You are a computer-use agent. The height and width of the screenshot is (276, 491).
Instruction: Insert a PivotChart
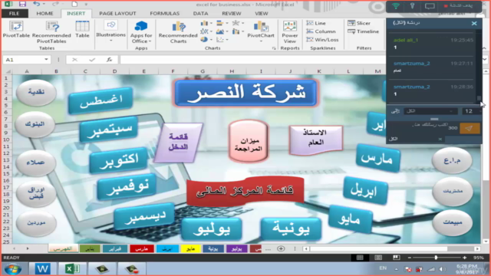click(261, 31)
